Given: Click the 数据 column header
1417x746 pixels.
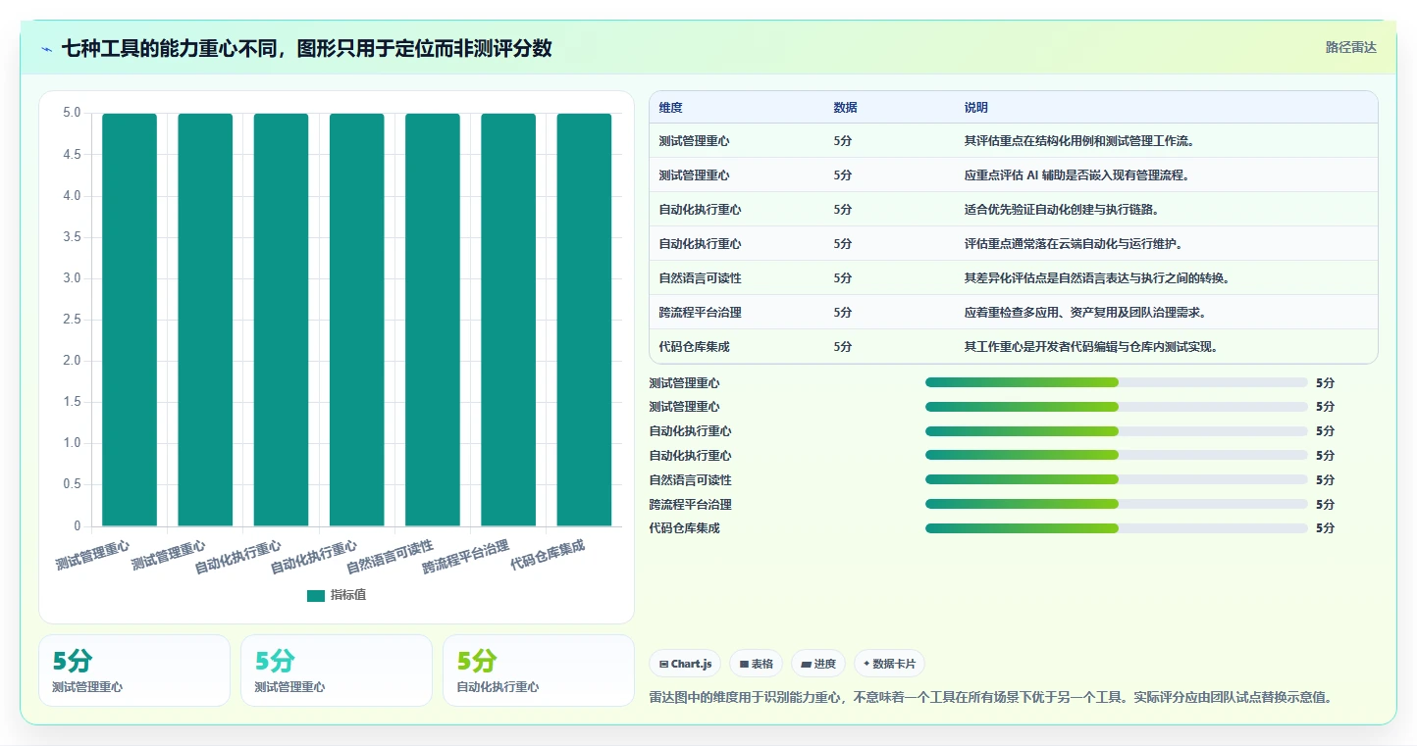Looking at the screenshot, I should [845, 107].
